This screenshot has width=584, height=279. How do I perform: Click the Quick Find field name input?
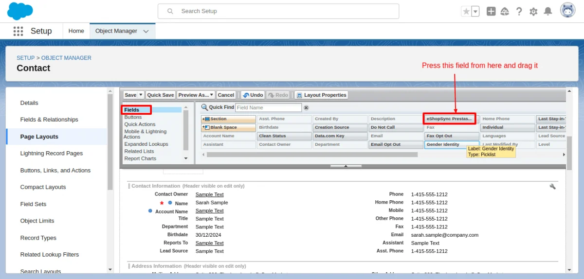coord(268,107)
